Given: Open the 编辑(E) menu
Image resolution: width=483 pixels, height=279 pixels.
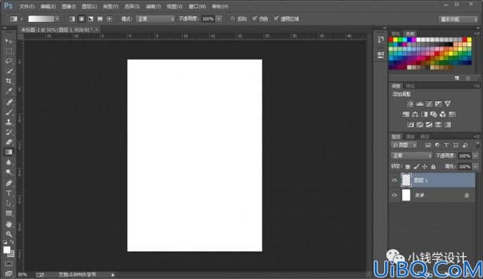Looking at the screenshot, I should (x=48, y=6).
